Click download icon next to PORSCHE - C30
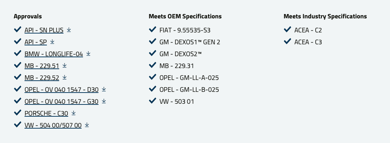Viewport: 390px width, 143px height. [x=73, y=113]
